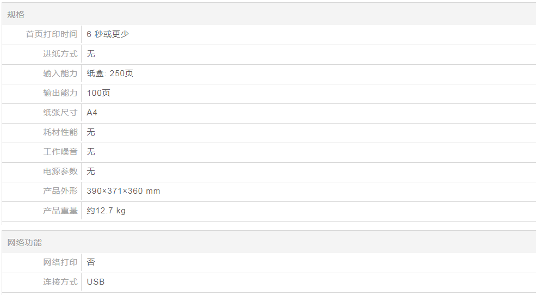Select the A4 paper size value
Image resolution: width=538 pixels, height=295 pixels.
92,113
